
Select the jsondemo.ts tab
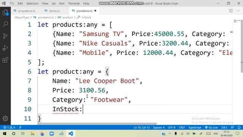point(84,11)
